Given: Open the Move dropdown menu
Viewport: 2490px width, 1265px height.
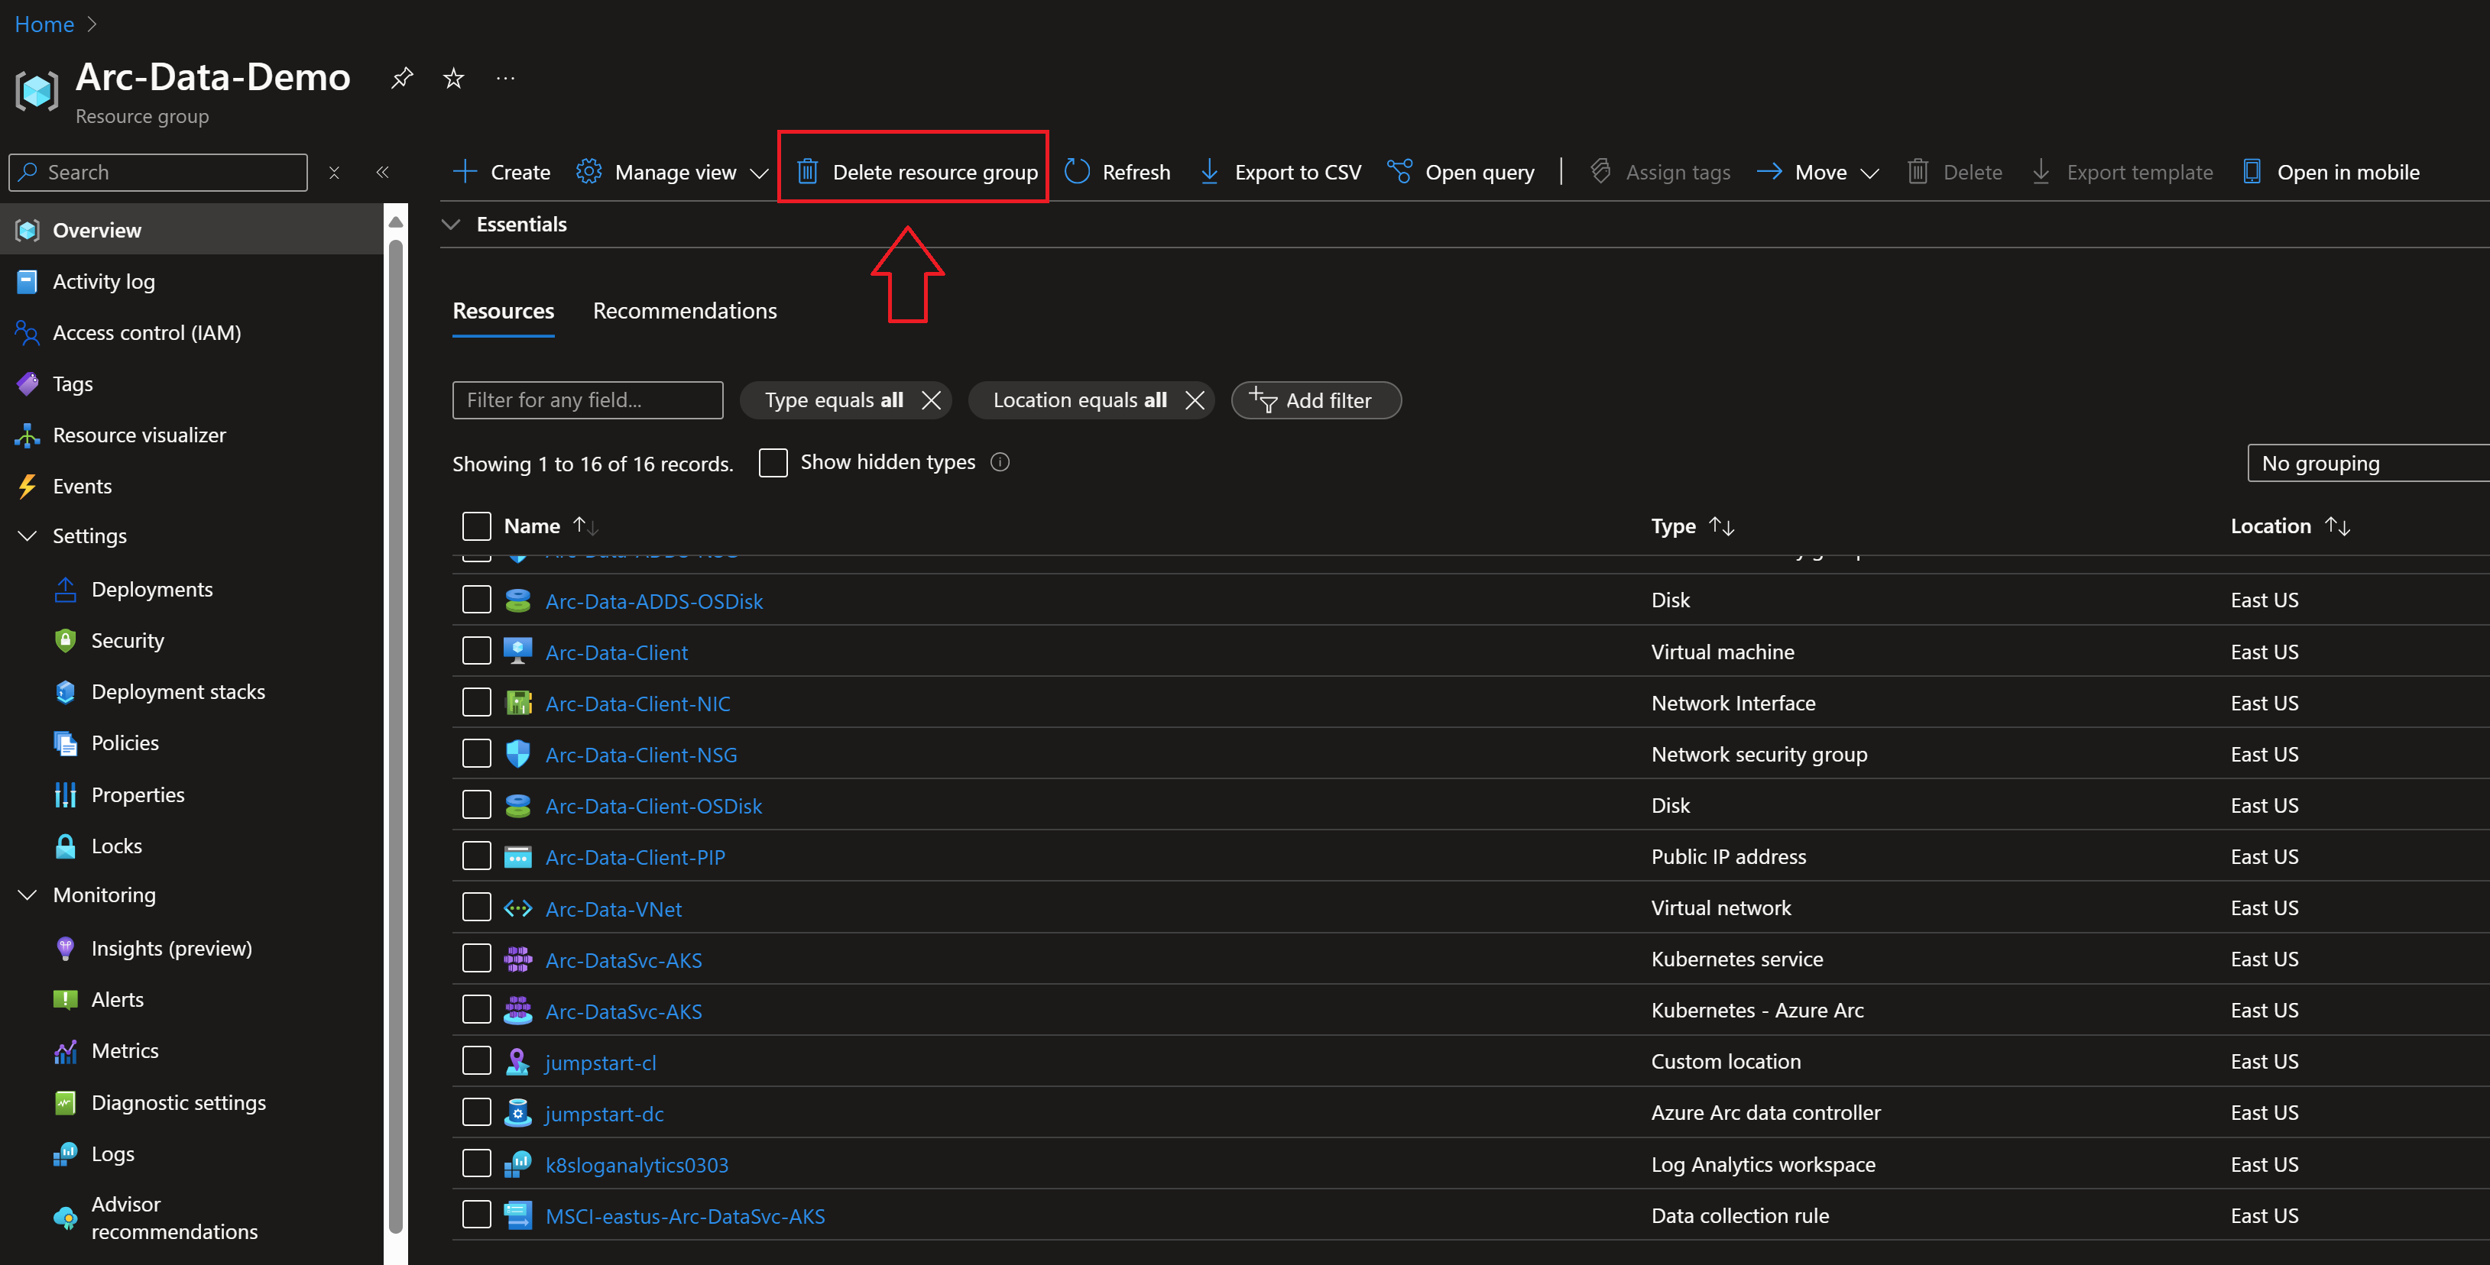Looking at the screenshot, I should [x=1818, y=172].
